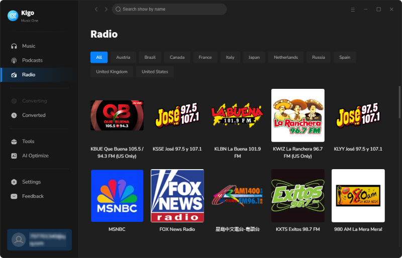
Task: Filter radio stations by United Kingdom
Action: (x=112, y=72)
